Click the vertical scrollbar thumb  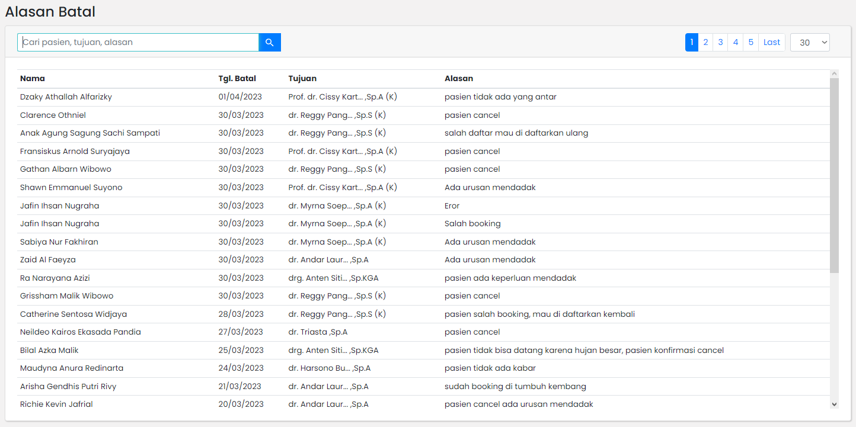coord(834,175)
